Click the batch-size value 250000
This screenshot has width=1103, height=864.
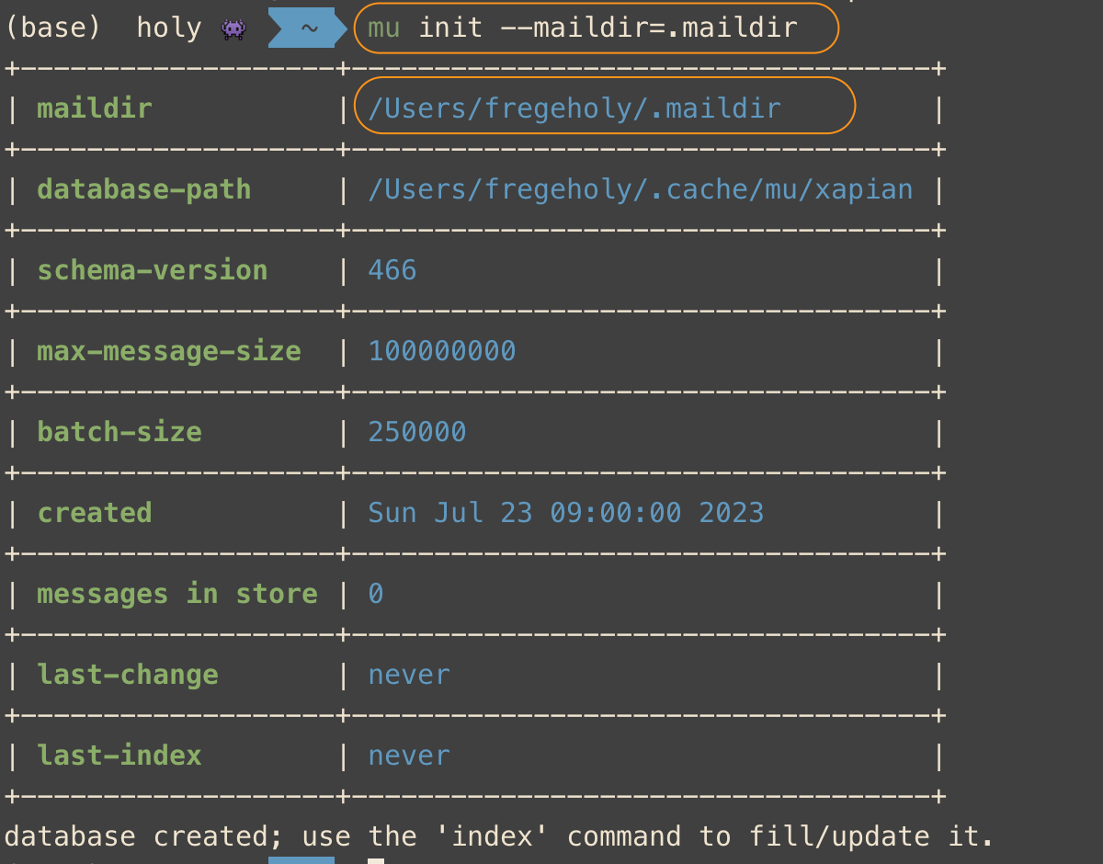[x=417, y=432]
